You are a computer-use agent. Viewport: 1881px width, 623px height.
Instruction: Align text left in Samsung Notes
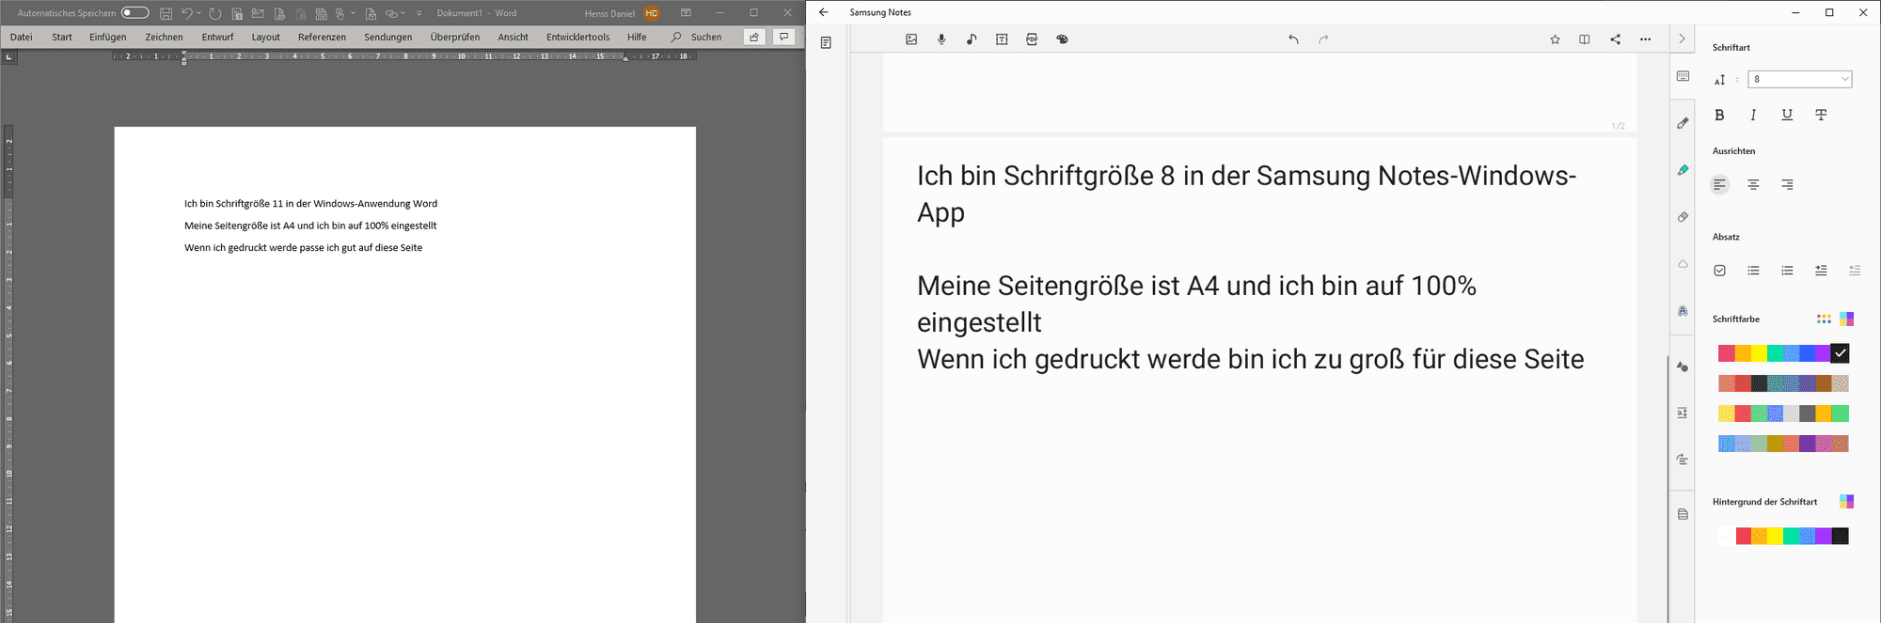coord(1719,184)
